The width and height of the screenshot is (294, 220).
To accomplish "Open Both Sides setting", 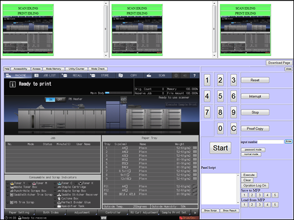I will pos(51,213).
